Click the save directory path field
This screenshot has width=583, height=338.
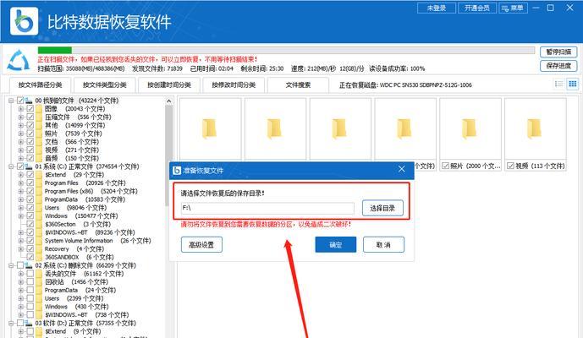[x=267, y=208]
